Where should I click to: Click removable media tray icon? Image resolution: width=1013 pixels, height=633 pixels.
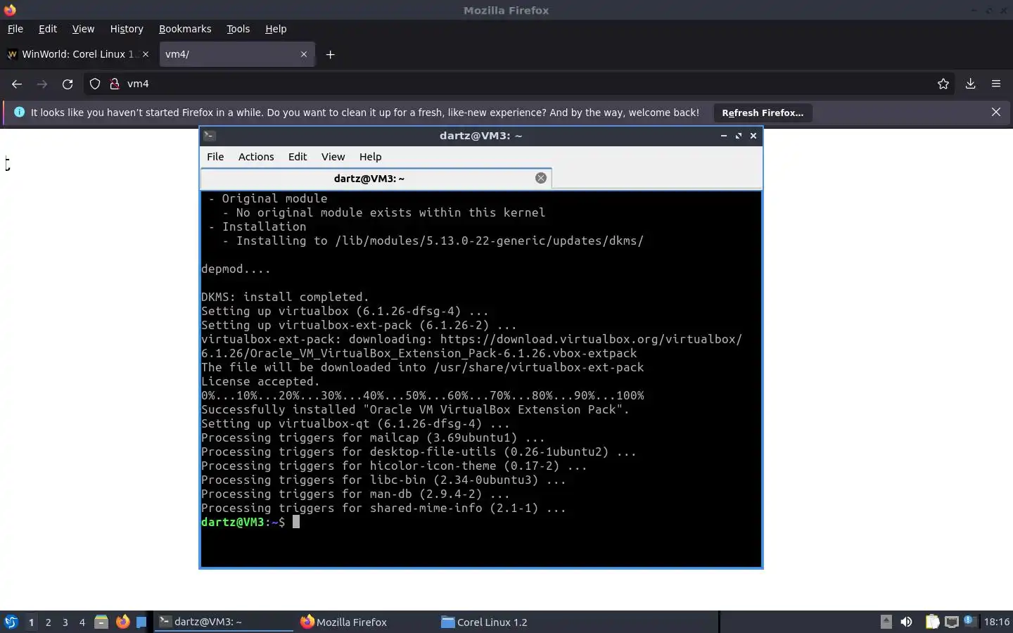[886, 622]
